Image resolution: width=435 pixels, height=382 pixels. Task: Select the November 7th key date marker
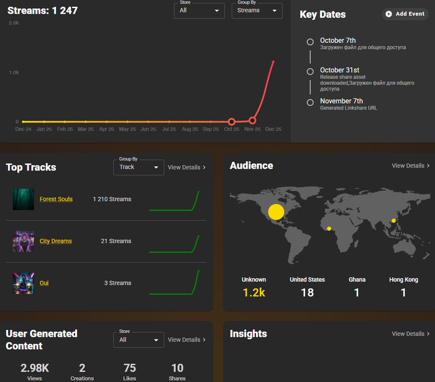tap(310, 102)
